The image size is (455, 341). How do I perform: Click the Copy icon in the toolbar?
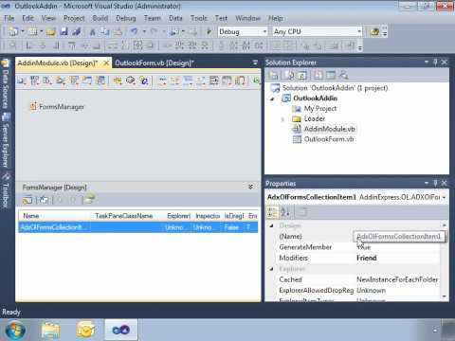pyautogui.click(x=104, y=31)
